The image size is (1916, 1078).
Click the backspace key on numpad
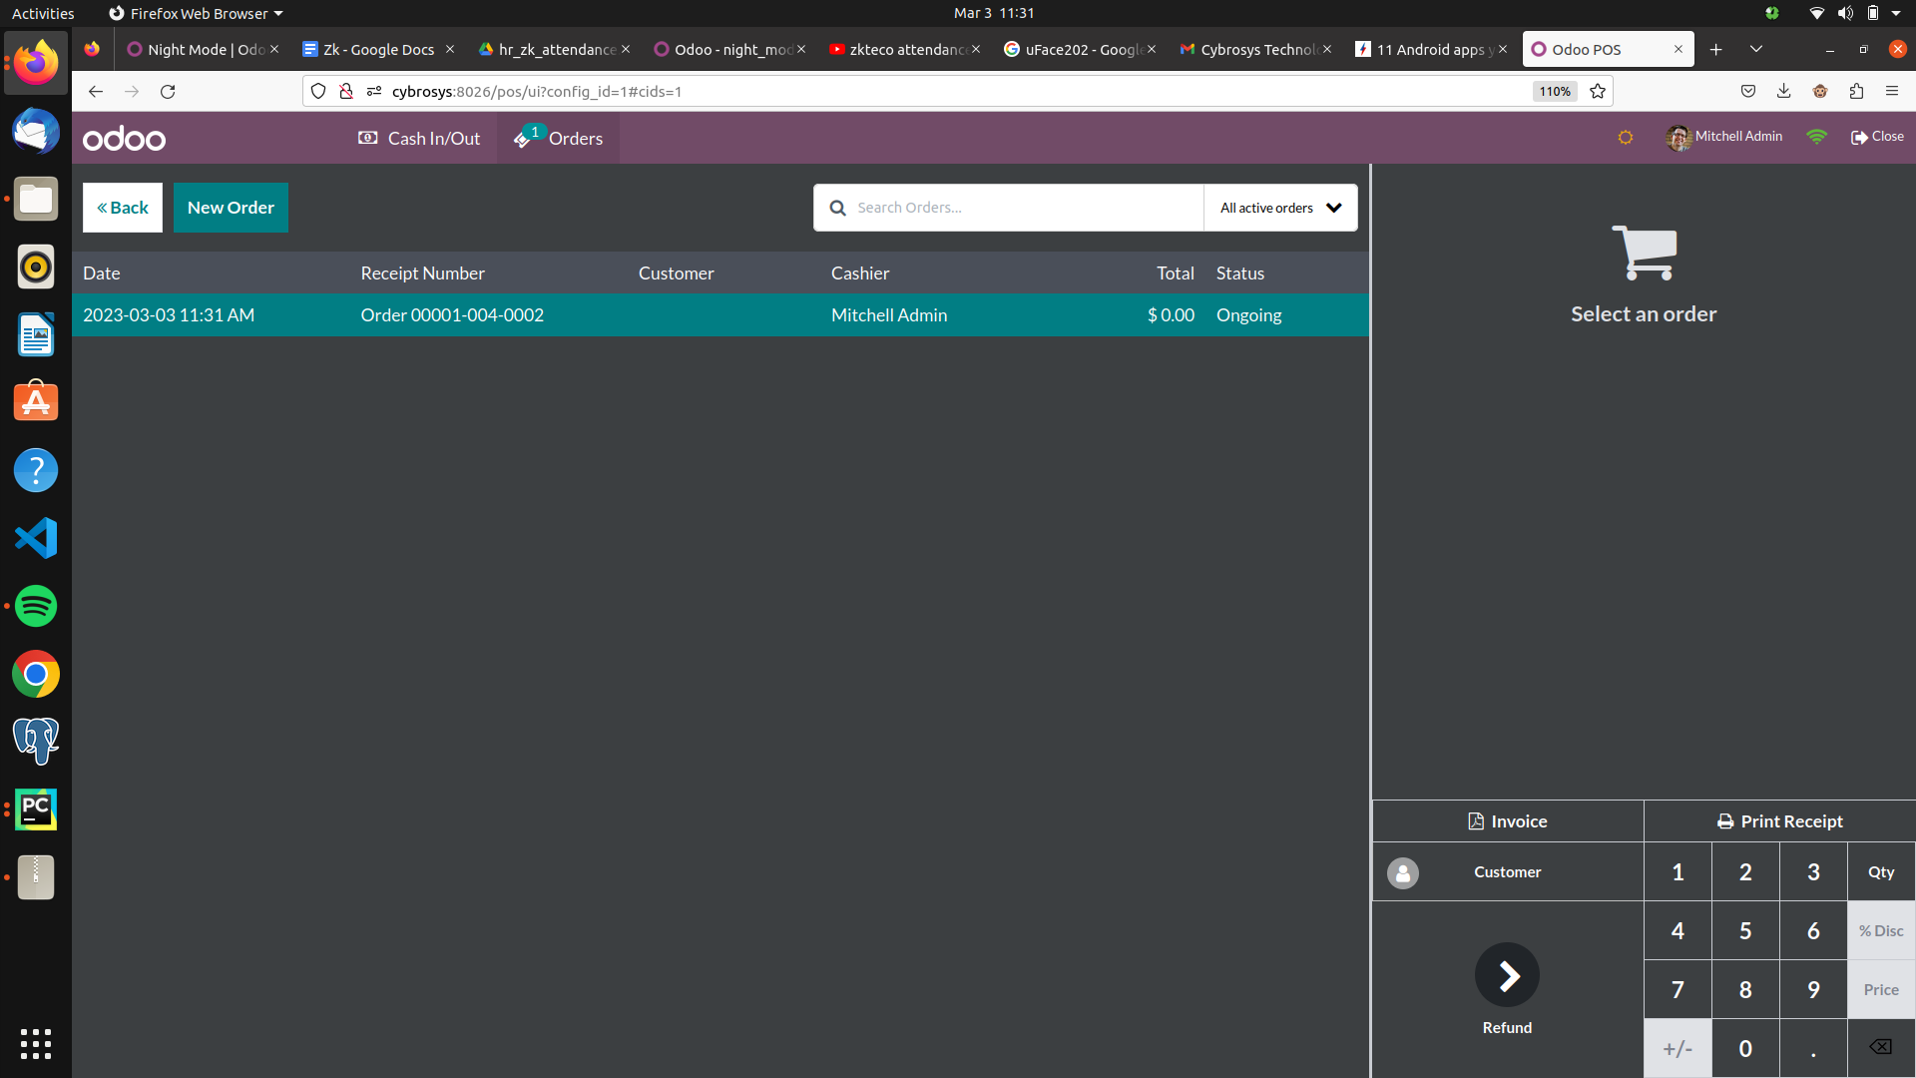(1880, 1047)
